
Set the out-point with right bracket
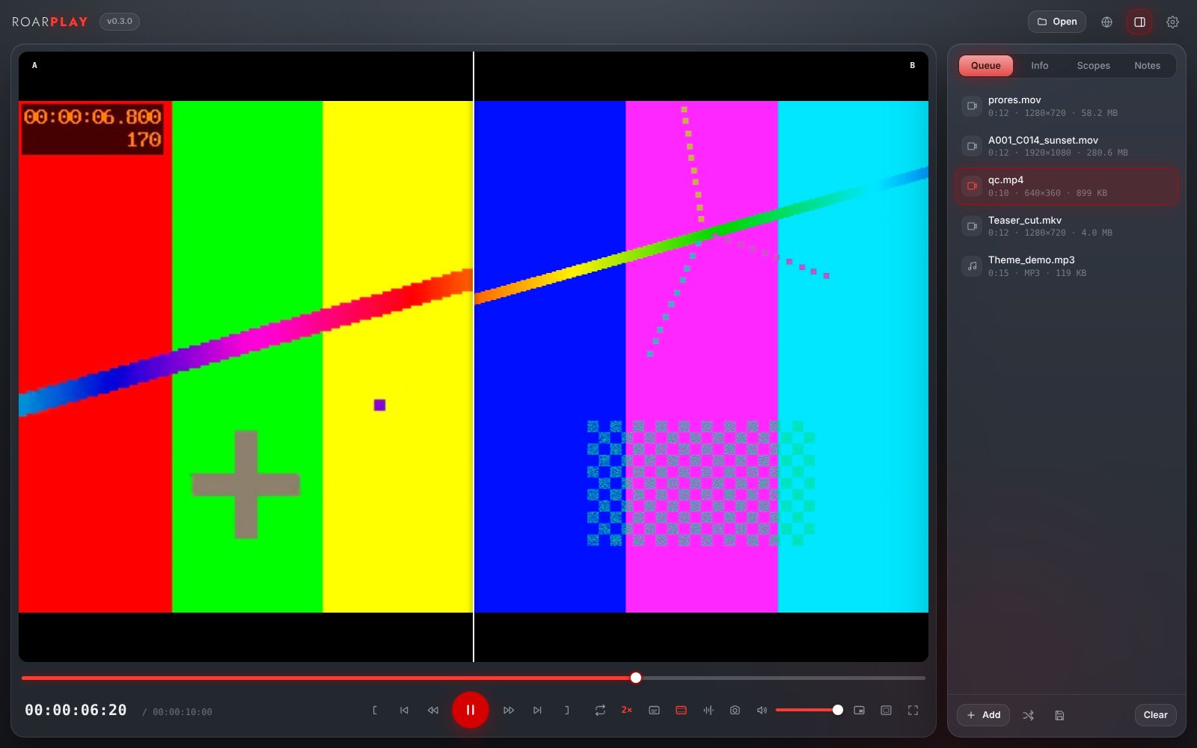pos(566,710)
